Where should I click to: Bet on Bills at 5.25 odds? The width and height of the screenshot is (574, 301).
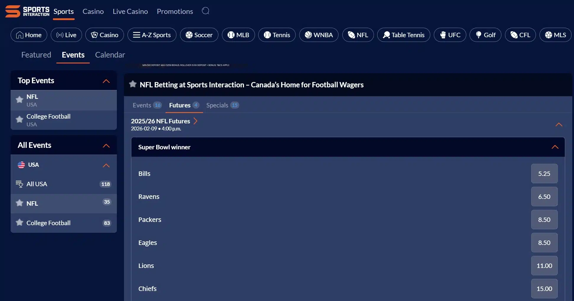click(x=544, y=174)
